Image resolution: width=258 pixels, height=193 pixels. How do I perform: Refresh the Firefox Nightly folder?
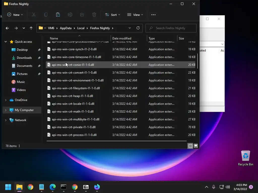[x=138, y=28]
